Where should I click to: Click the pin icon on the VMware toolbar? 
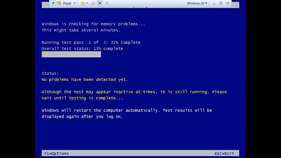pos(53,3)
